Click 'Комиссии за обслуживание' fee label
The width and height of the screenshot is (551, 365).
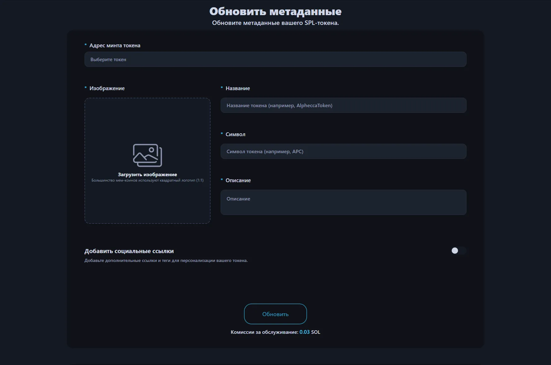[264, 332]
